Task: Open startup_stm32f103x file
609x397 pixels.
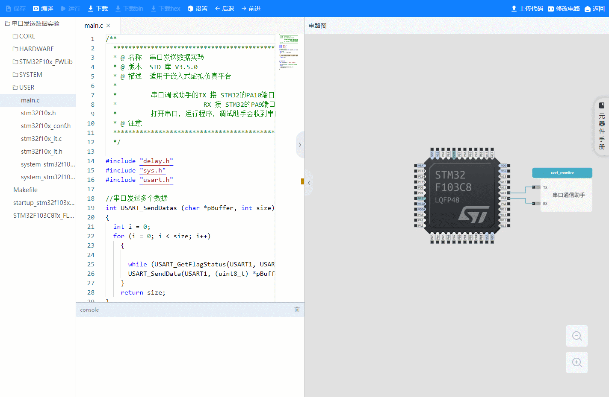Action: [x=44, y=203]
